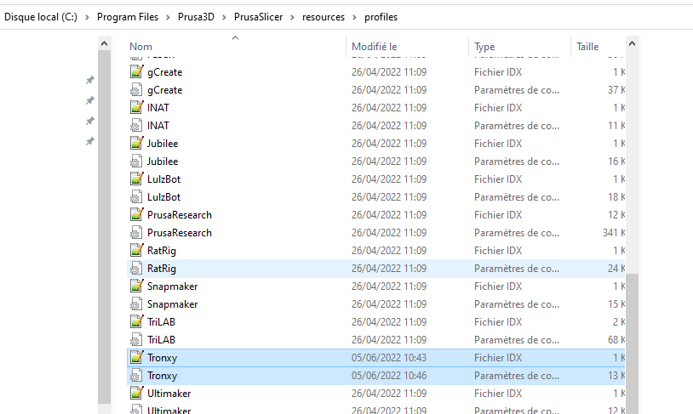Click the gCreate configuration settings file icon

(x=136, y=89)
